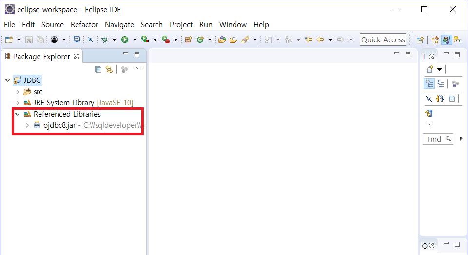The width and height of the screenshot is (468, 255).
Task: Click the Open Type icon
Action: coord(222,39)
